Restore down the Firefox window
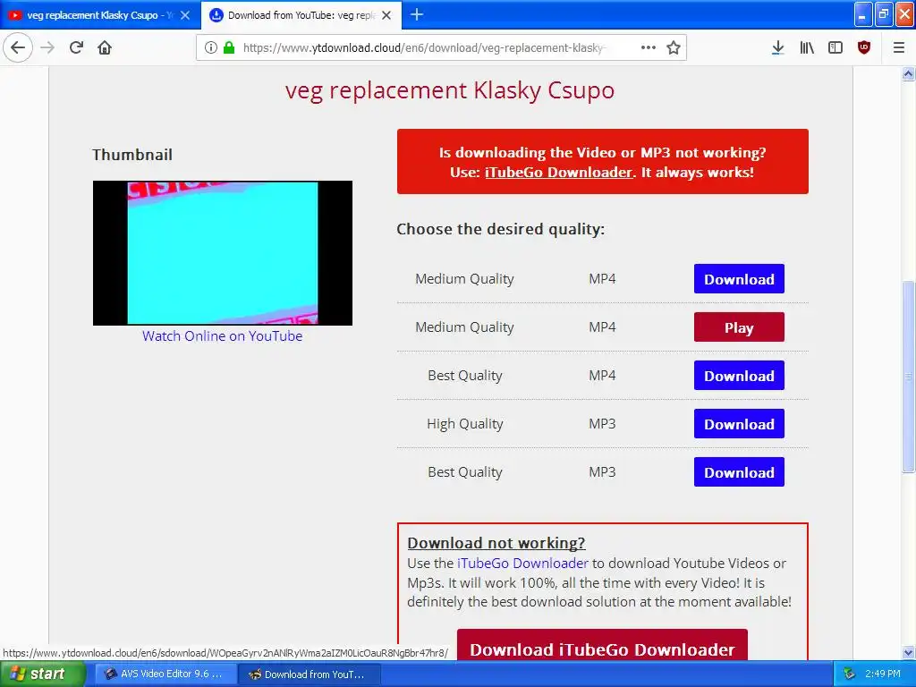Screen dimensions: 916x687 coord(884,14)
